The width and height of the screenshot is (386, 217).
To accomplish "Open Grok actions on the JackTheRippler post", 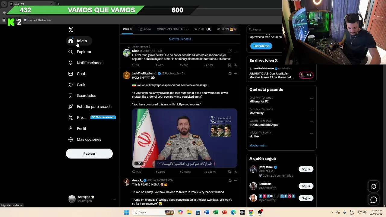I will (x=230, y=74).
